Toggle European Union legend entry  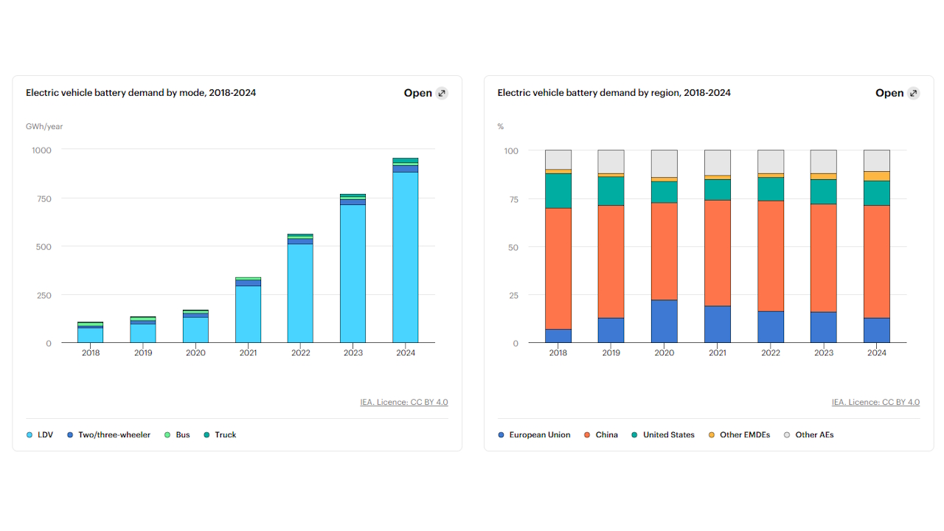[534, 435]
